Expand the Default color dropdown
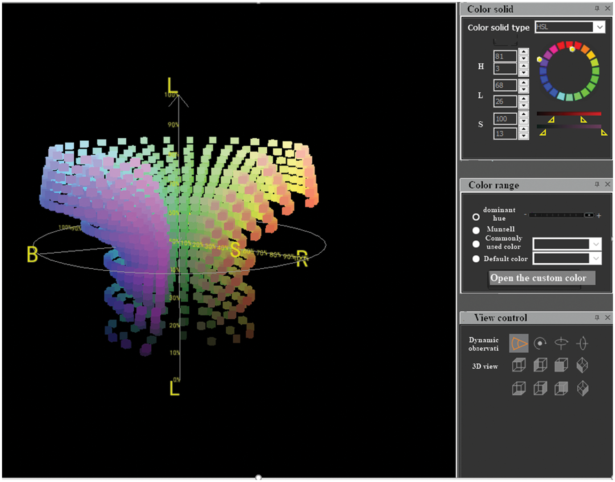615x482 pixels. [x=596, y=258]
